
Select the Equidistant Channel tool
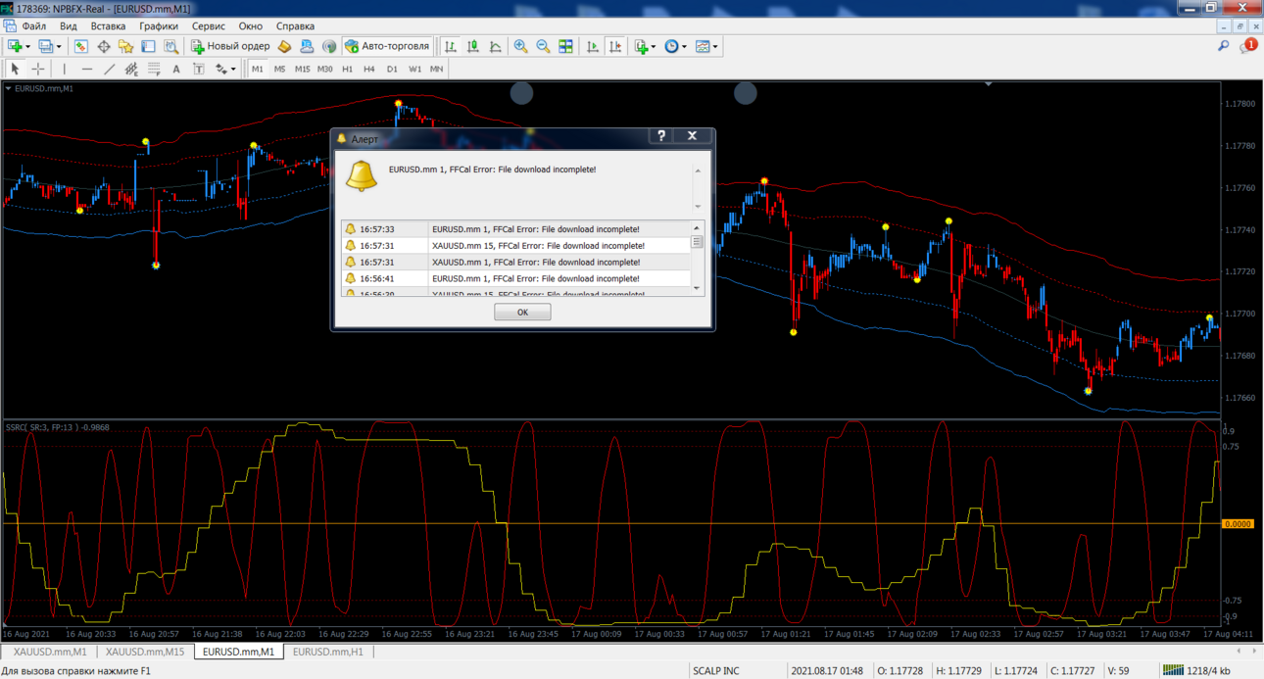pyautogui.click(x=131, y=69)
